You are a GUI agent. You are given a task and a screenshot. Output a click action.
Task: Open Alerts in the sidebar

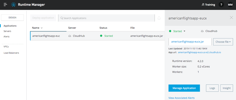click(x=7, y=36)
